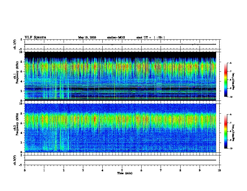Select the "Time (min)" axis title
This screenshot has width=247, height=191.
(x=125, y=173)
